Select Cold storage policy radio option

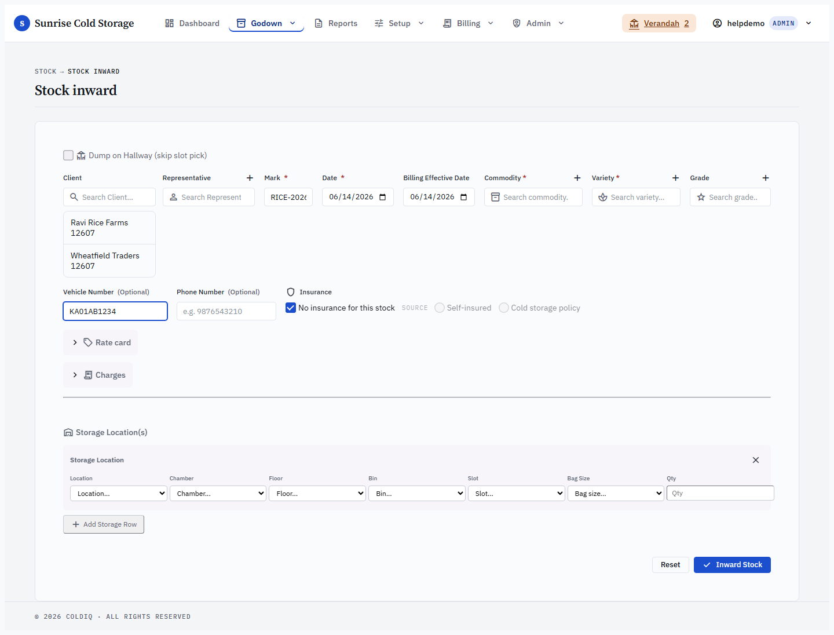[x=504, y=308]
